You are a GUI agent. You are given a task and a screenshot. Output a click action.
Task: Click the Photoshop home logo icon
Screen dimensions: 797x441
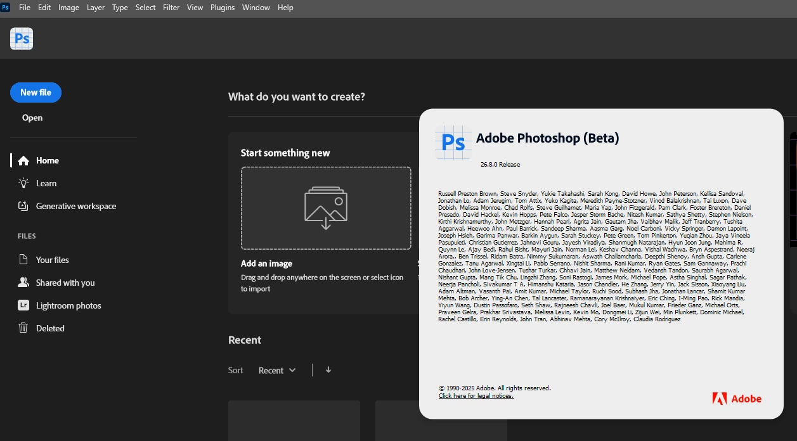(22, 39)
